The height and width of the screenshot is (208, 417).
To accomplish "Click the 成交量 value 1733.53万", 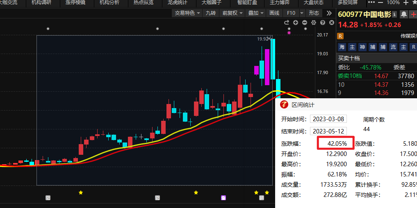I will tap(334, 185).
